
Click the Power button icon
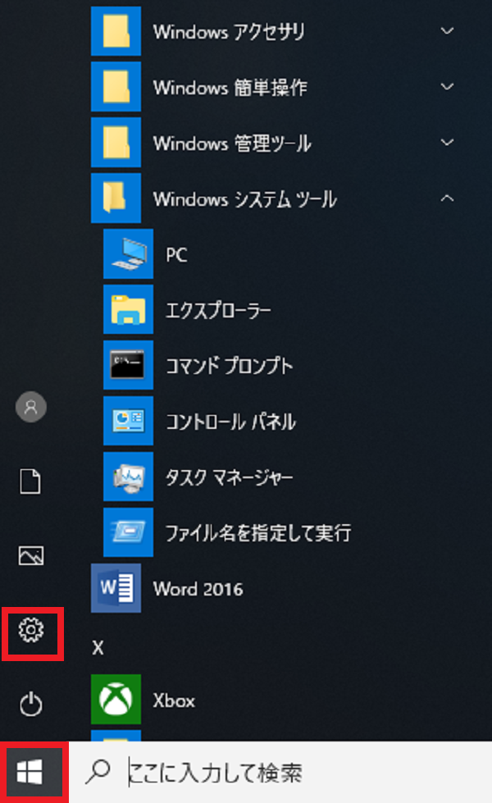(31, 704)
